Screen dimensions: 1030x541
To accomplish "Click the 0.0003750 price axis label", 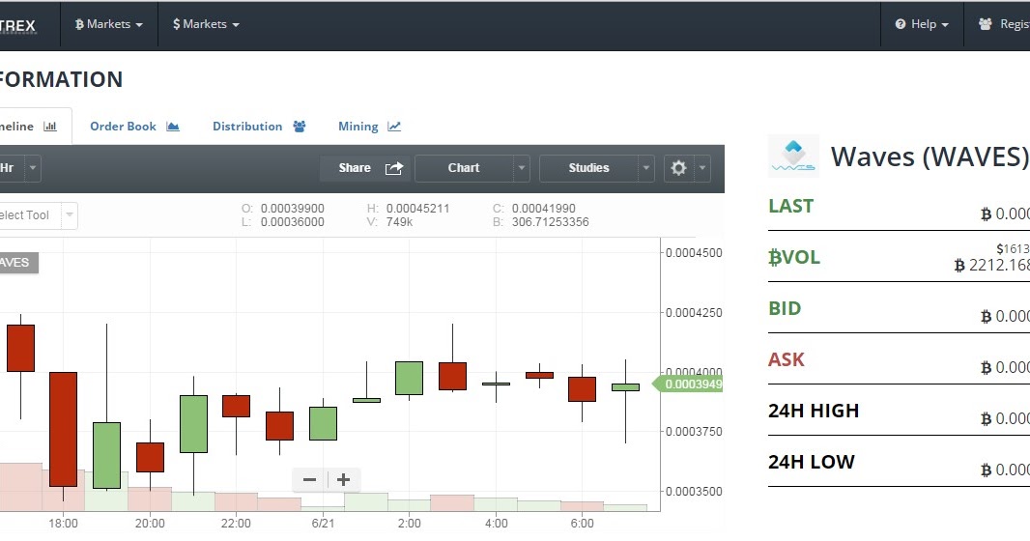I will (694, 432).
